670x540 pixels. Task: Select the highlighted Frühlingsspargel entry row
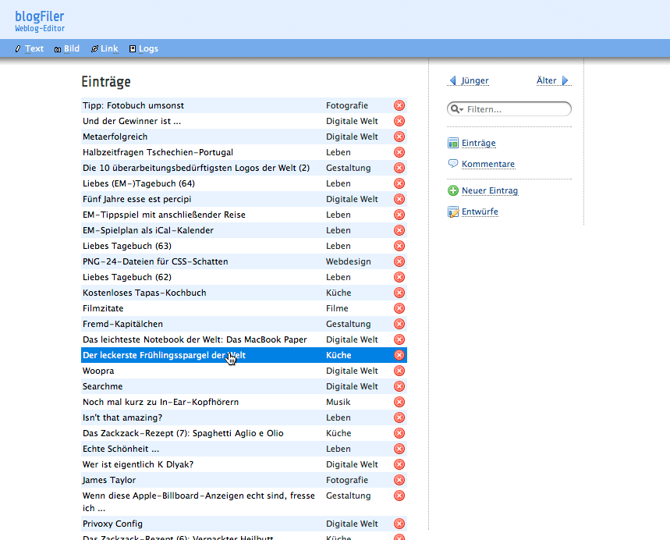[x=164, y=355]
